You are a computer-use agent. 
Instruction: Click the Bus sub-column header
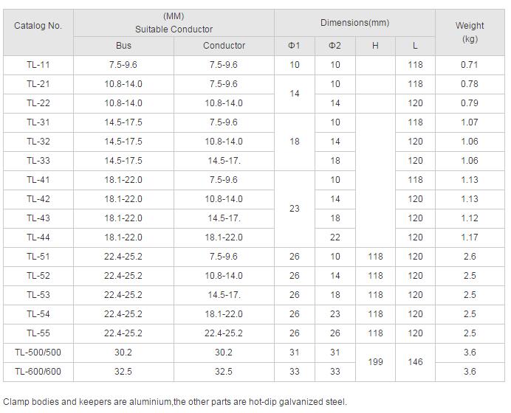(x=124, y=46)
